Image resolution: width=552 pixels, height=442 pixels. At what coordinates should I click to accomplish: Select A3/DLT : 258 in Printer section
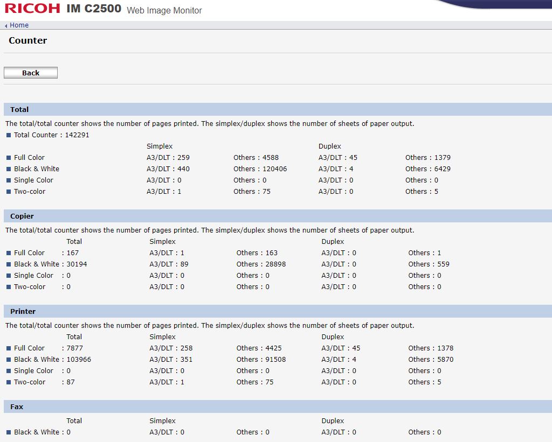coord(171,348)
